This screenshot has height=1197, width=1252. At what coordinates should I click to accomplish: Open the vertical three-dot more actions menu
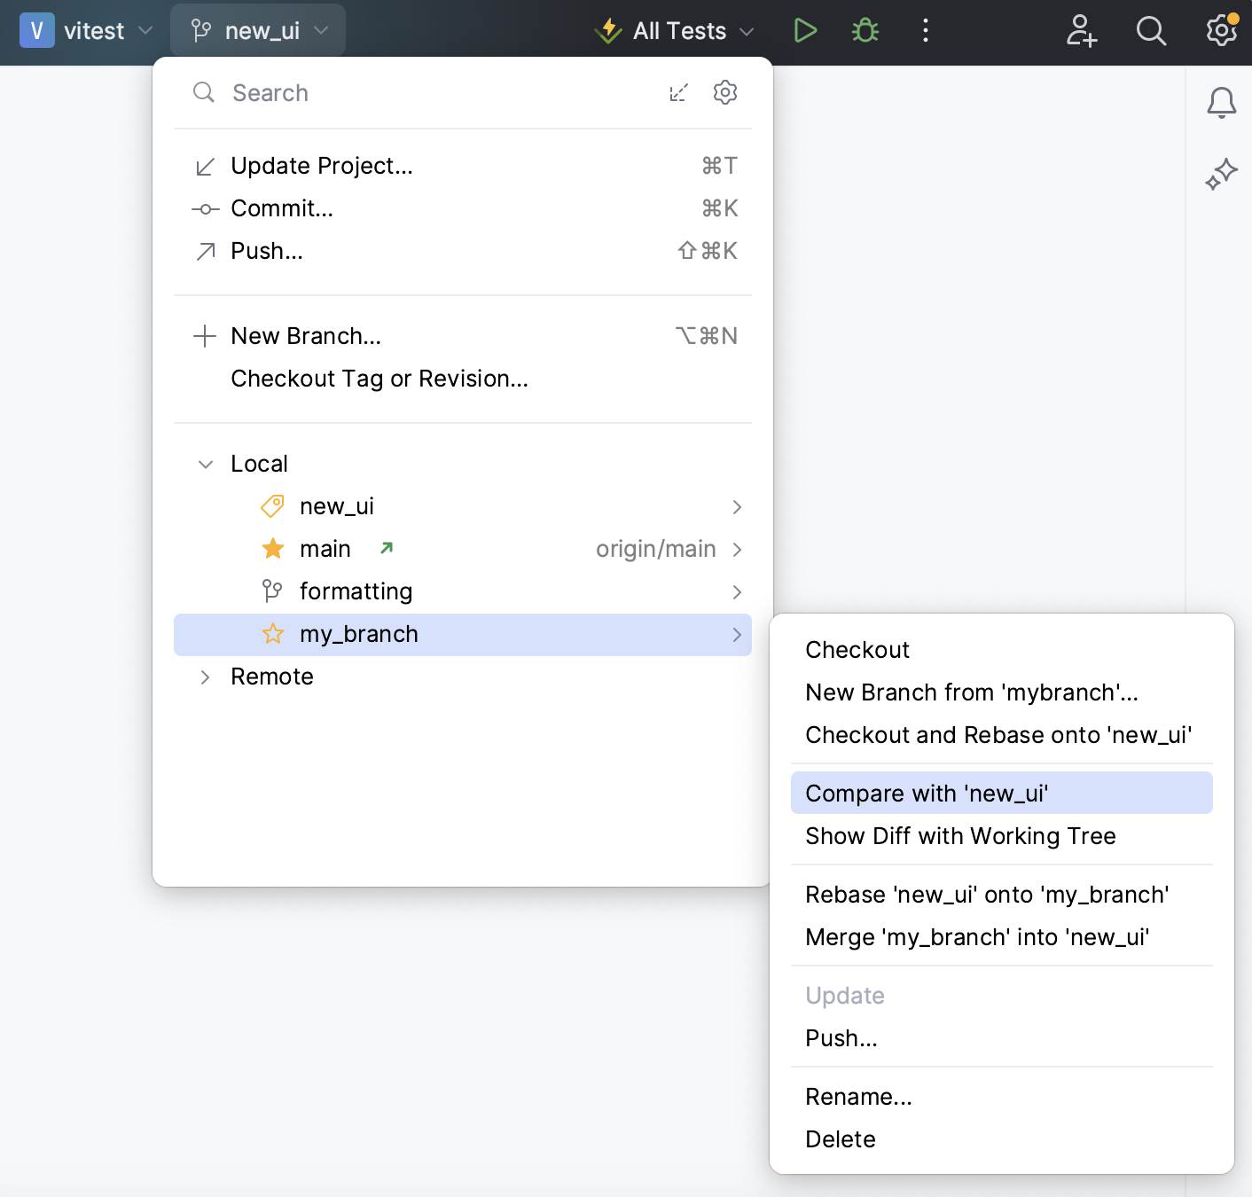[925, 31]
